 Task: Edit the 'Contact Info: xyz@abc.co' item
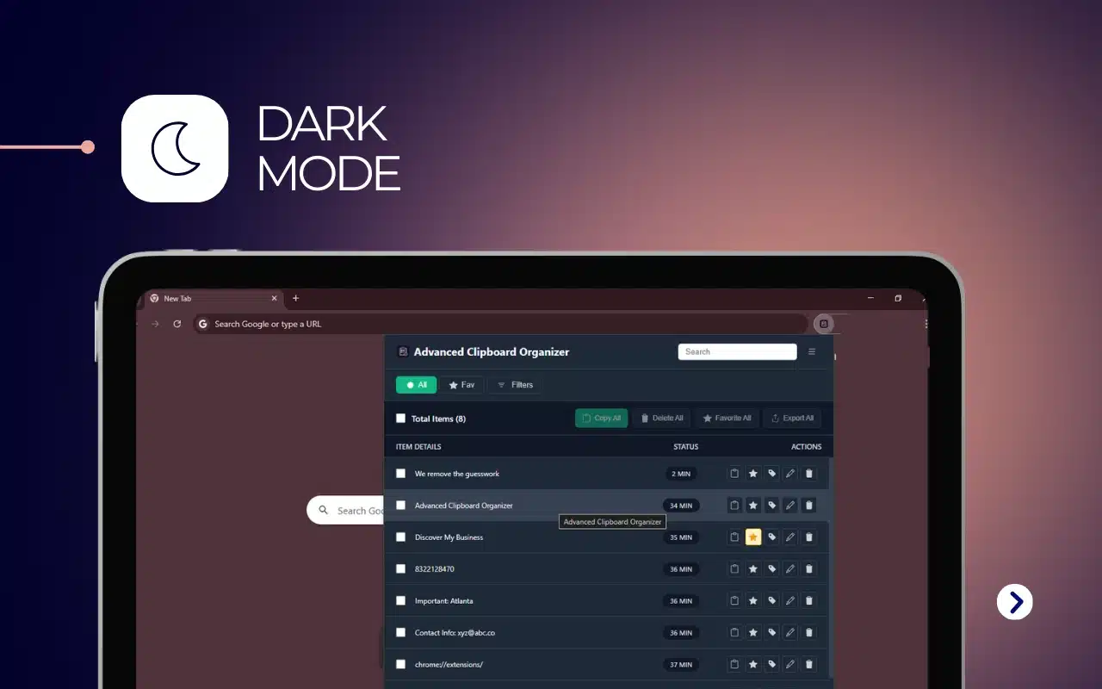(790, 633)
